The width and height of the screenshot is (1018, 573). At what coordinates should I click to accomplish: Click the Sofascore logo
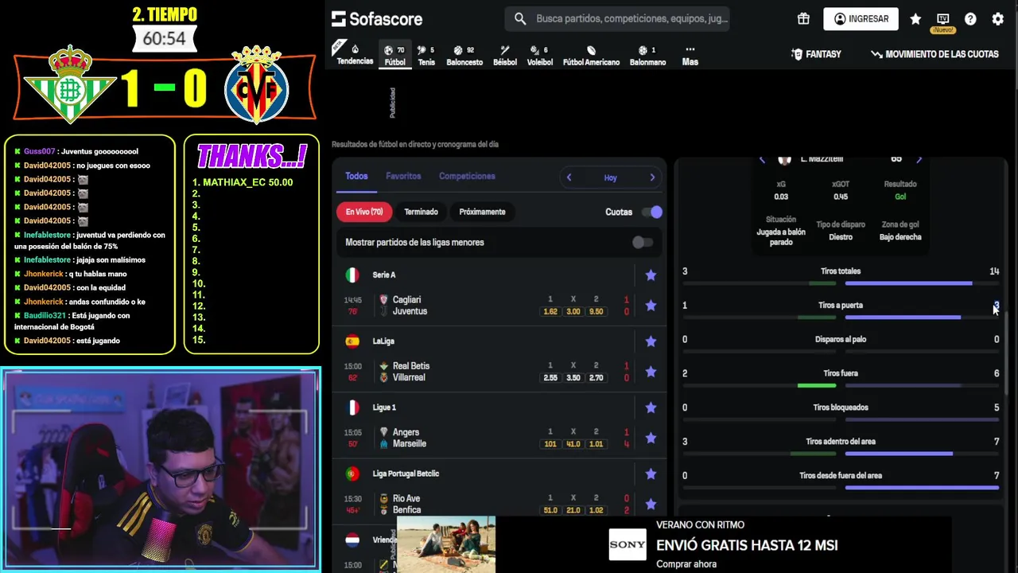377,18
